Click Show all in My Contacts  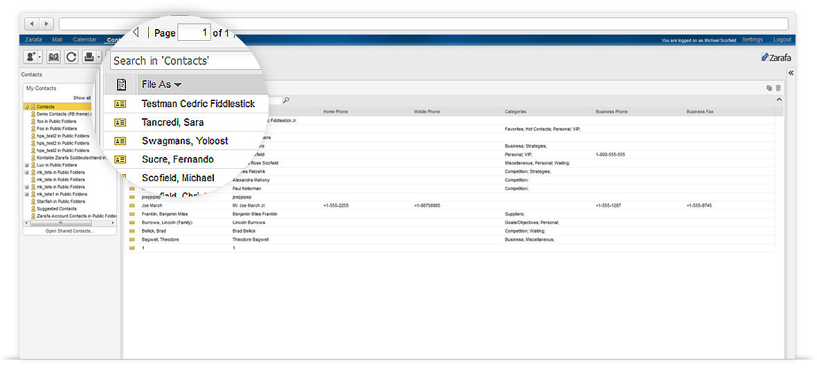tap(82, 98)
